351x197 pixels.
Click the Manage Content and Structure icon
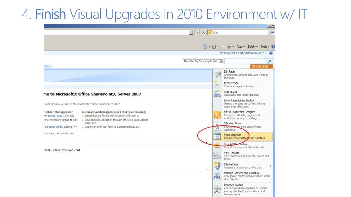[217, 176]
